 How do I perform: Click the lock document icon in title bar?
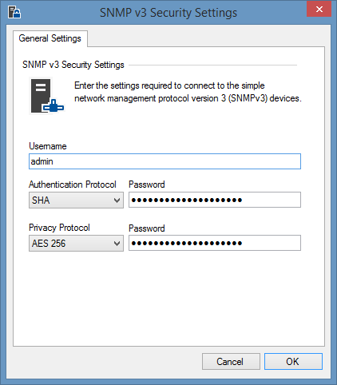14,12
